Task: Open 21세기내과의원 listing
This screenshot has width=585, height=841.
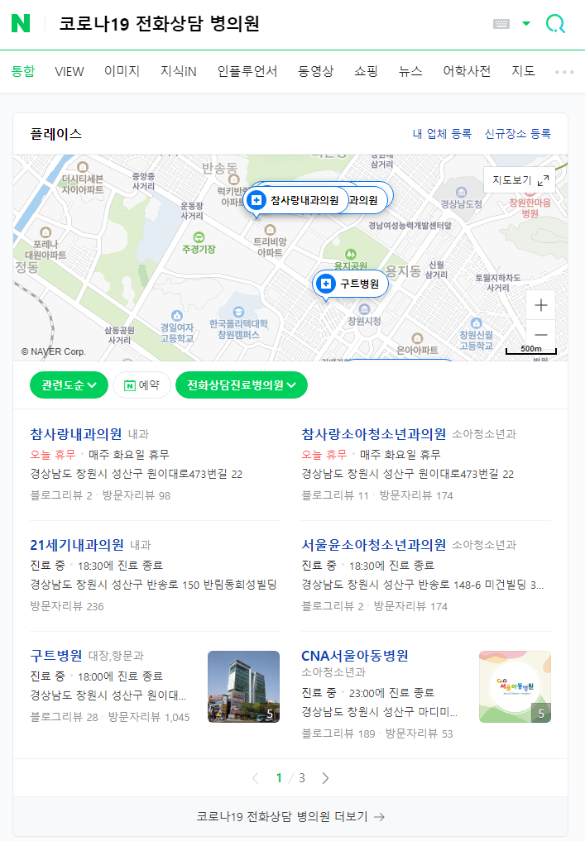Action: (77, 545)
